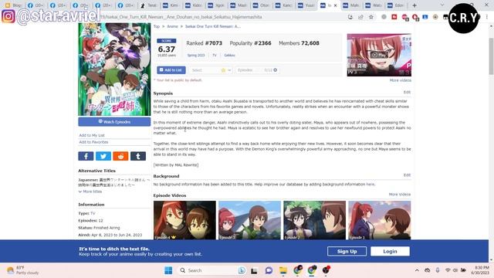Screen dimensions: 494x278
Task: Switch to the Otori browser tab
Action: (262, 5)
